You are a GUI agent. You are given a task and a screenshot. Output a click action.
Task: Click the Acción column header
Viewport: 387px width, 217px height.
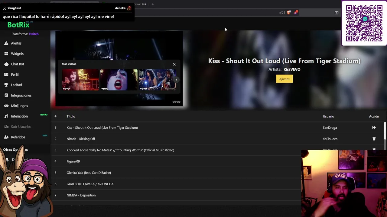pyautogui.click(x=374, y=116)
